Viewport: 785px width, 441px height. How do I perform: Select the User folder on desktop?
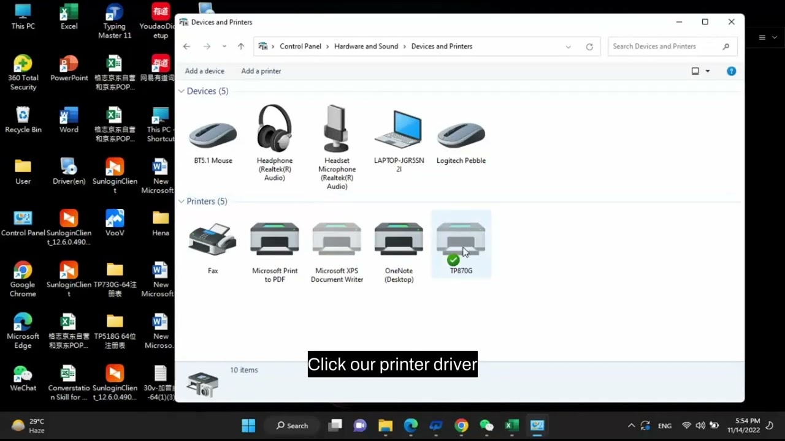[x=23, y=171]
